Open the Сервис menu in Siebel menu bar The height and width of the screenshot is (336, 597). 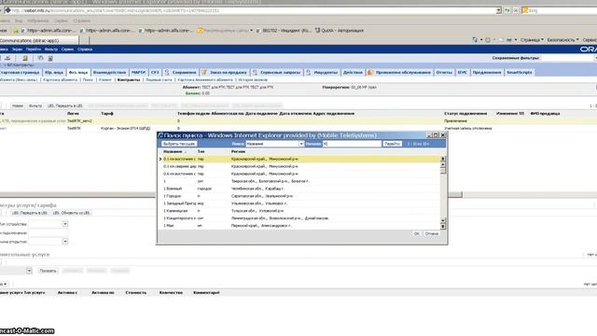[67, 49]
